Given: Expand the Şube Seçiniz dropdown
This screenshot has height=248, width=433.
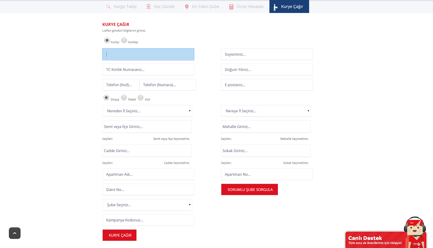Looking at the screenshot, I should (147, 205).
